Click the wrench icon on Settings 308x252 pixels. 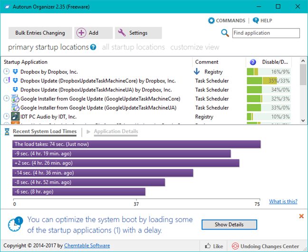tap(122, 33)
